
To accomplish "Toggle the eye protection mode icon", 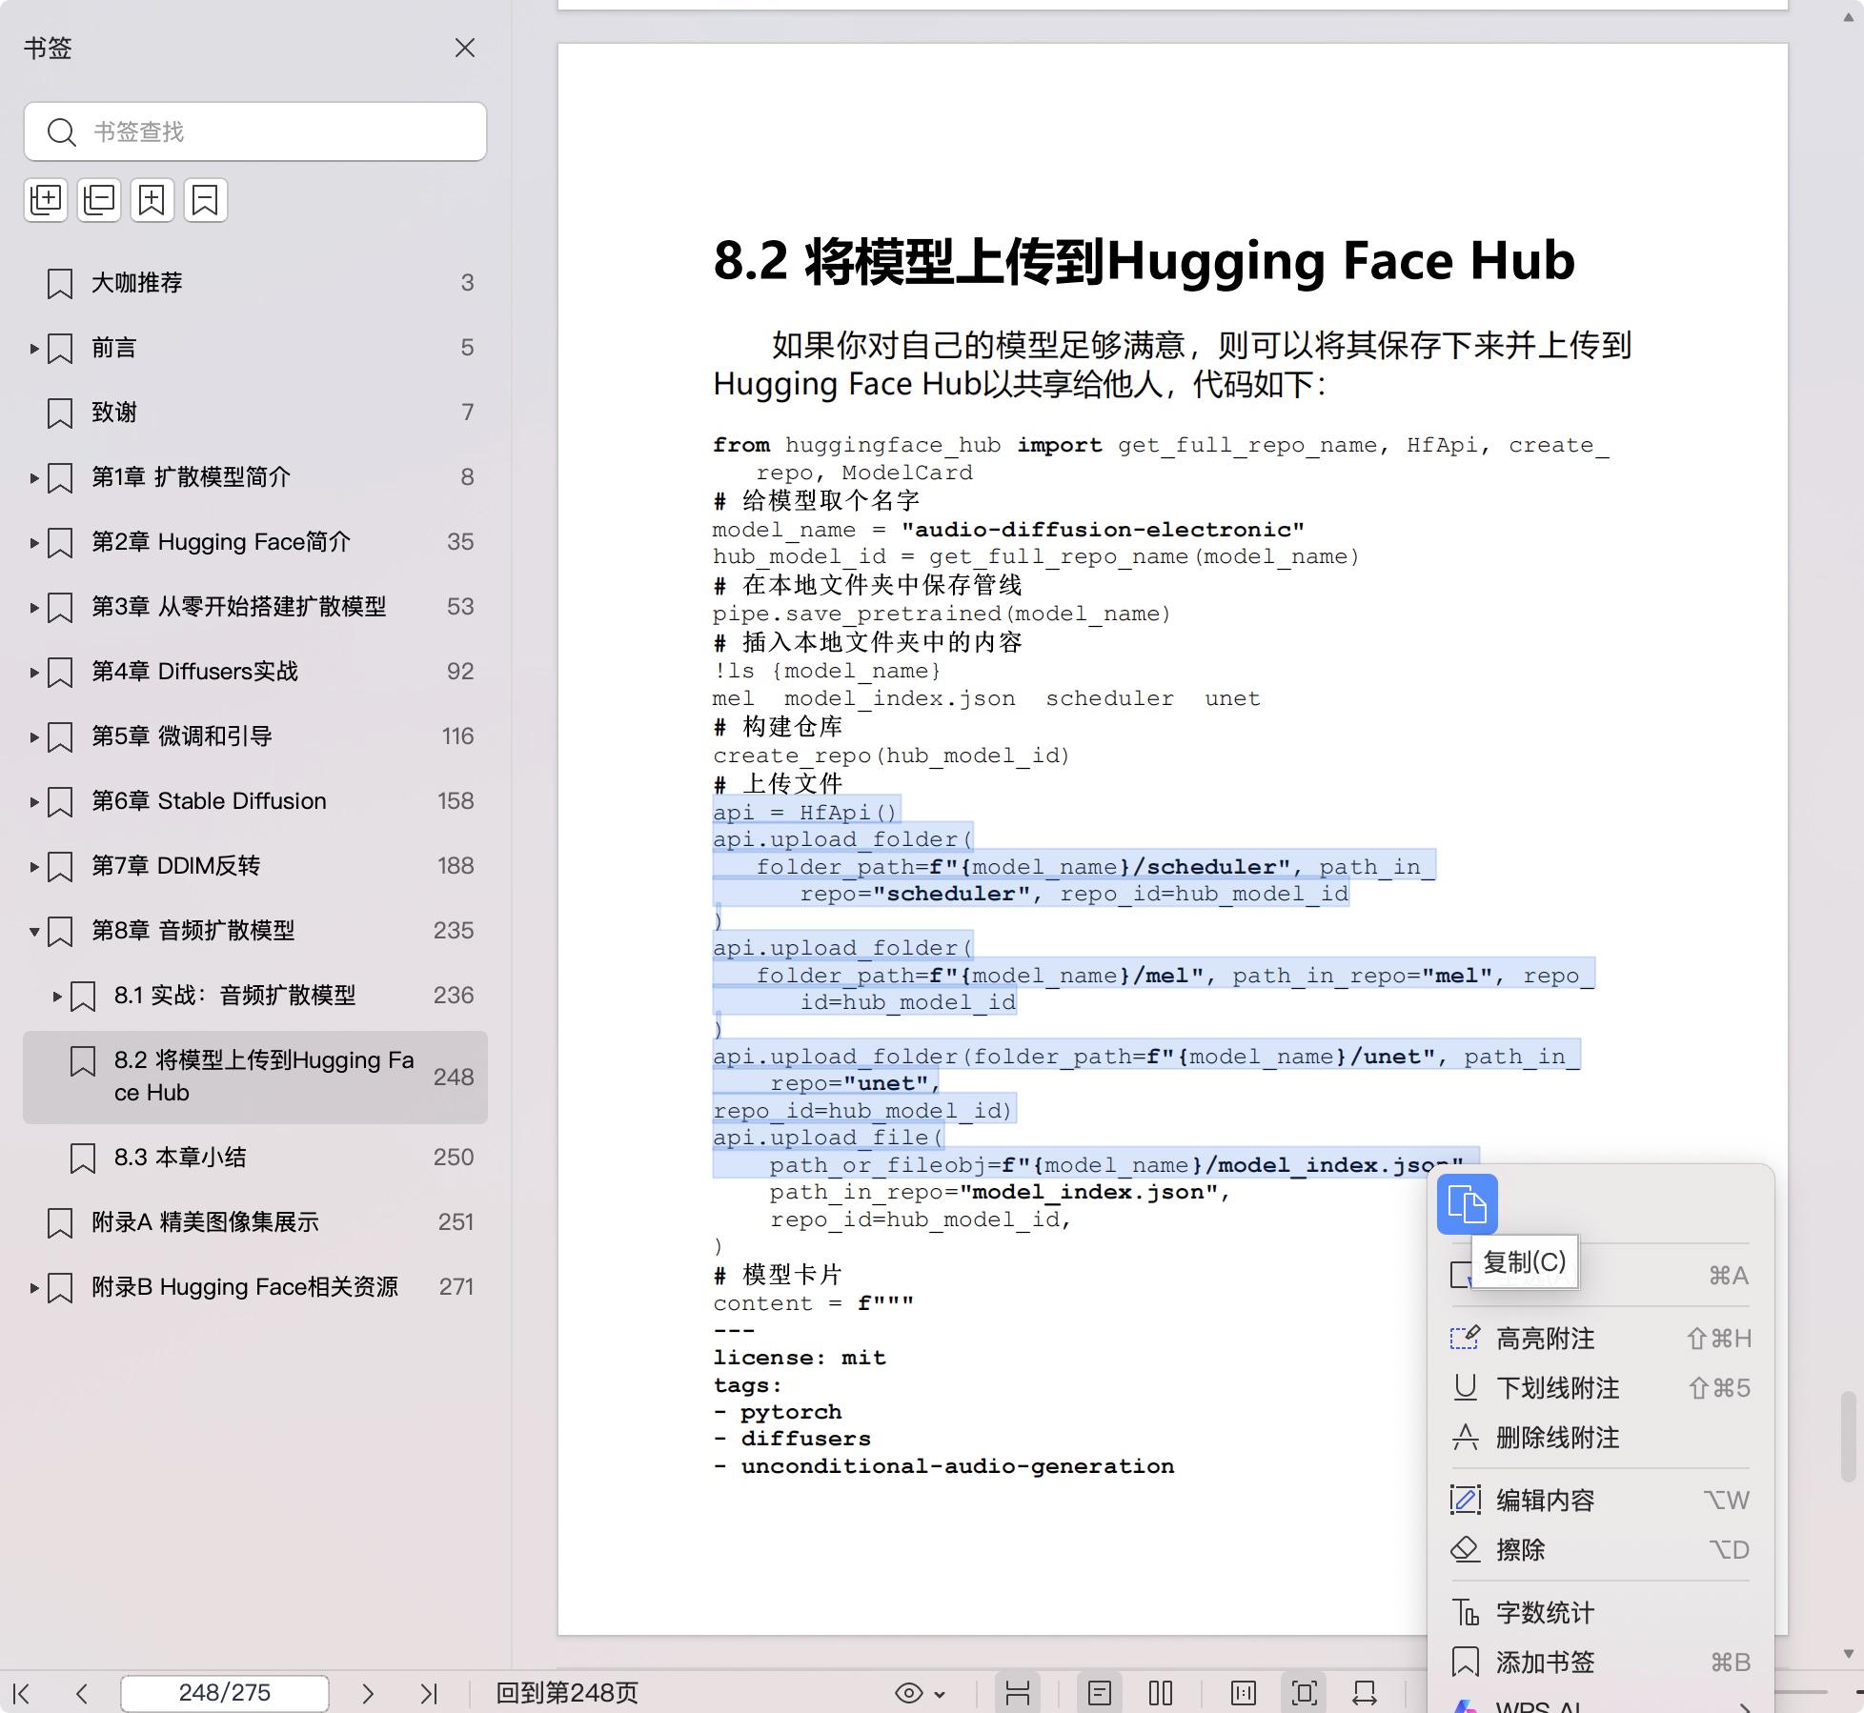I will [909, 1693].
